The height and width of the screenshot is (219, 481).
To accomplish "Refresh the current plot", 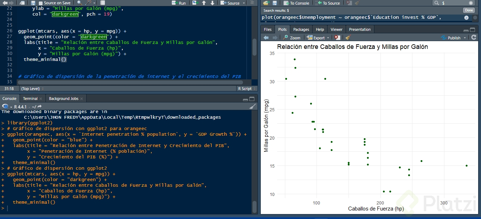I will pyautogui.click(x=474, y=38).
